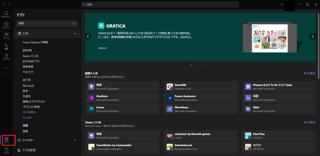Viewport: 320px width, 156px height.
Task: Go back using the title bar arrow
Action: coord(4,4)
